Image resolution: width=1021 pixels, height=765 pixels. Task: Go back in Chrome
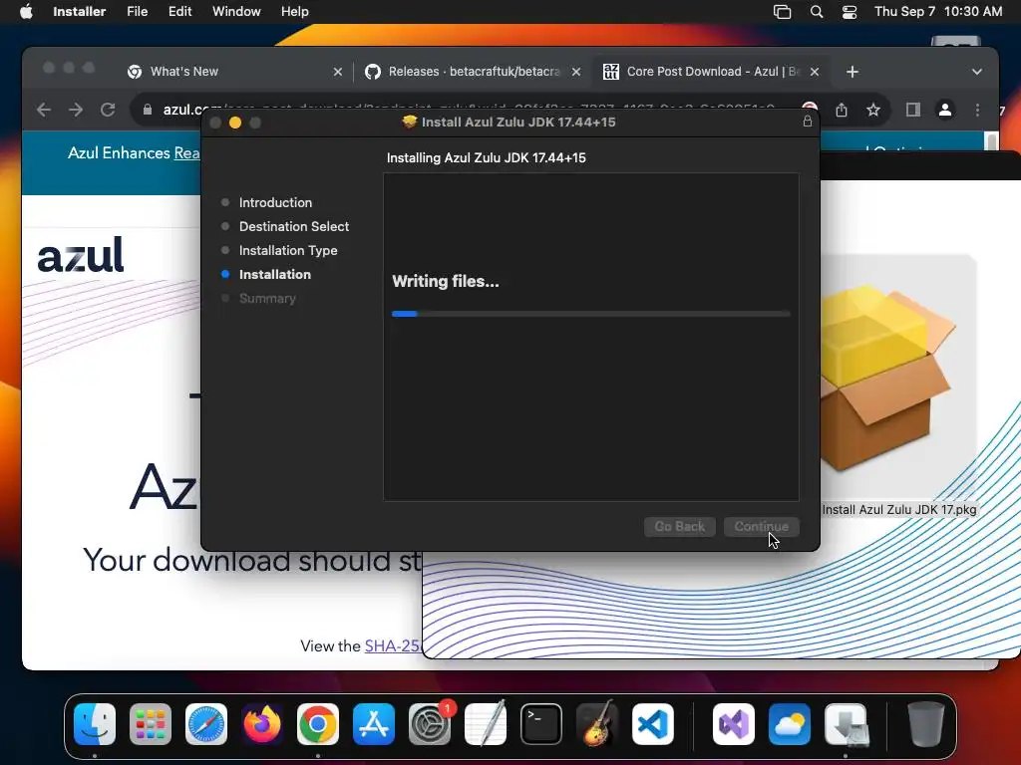44,110
